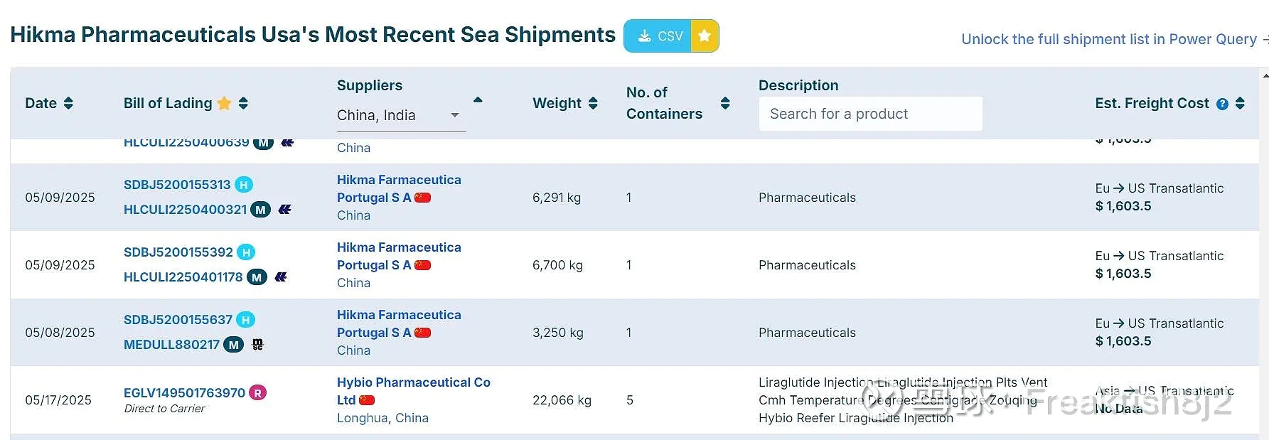Click the MSC carrier logo next to MEDULL880217
This screenshot has height=440, width=1269.
coord(257,345)
